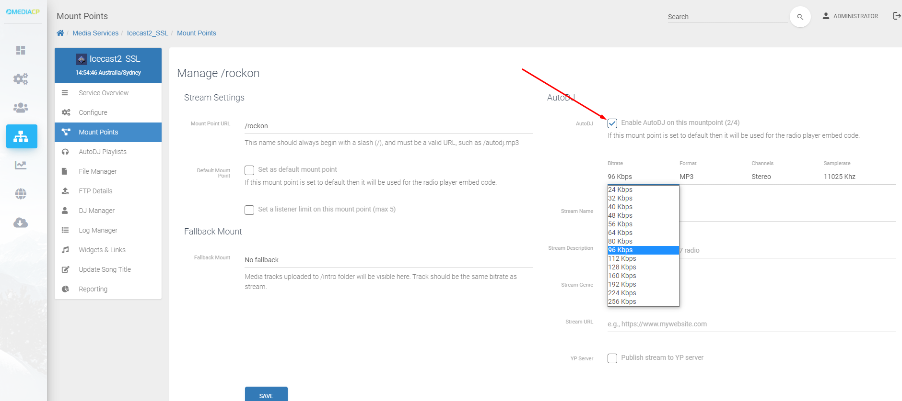
Task: Select 128 Kbps from bitrate list
Action: coord(622,267)
